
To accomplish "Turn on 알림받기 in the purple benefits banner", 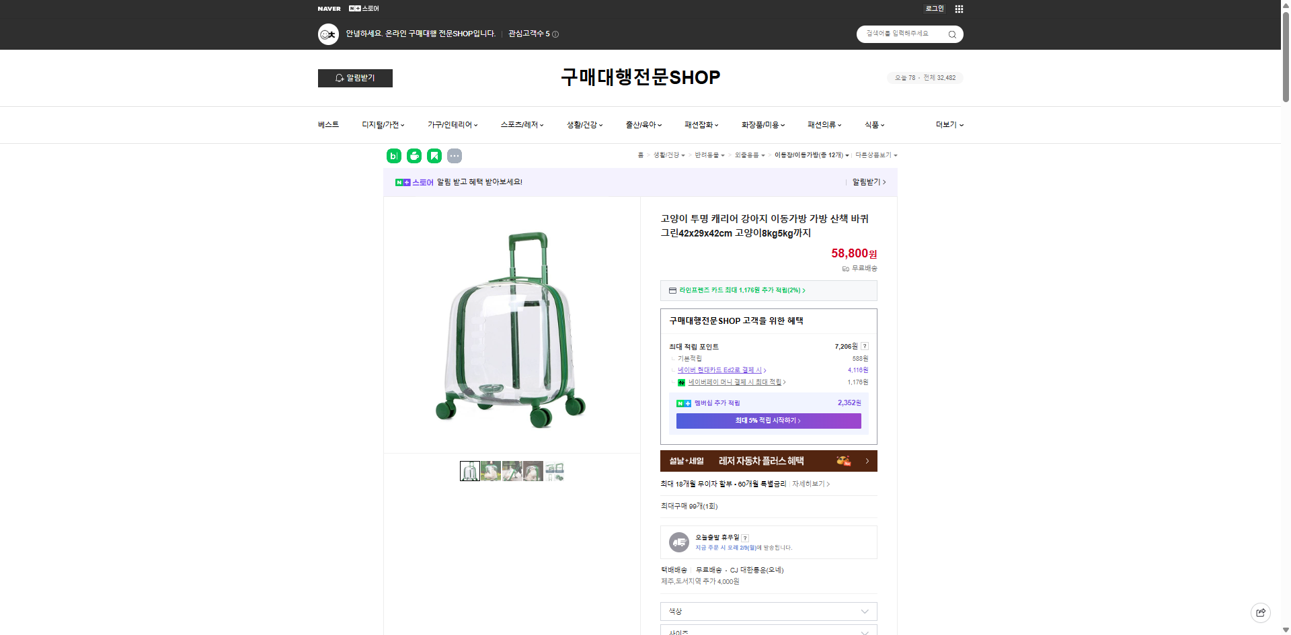I will 867,182.
